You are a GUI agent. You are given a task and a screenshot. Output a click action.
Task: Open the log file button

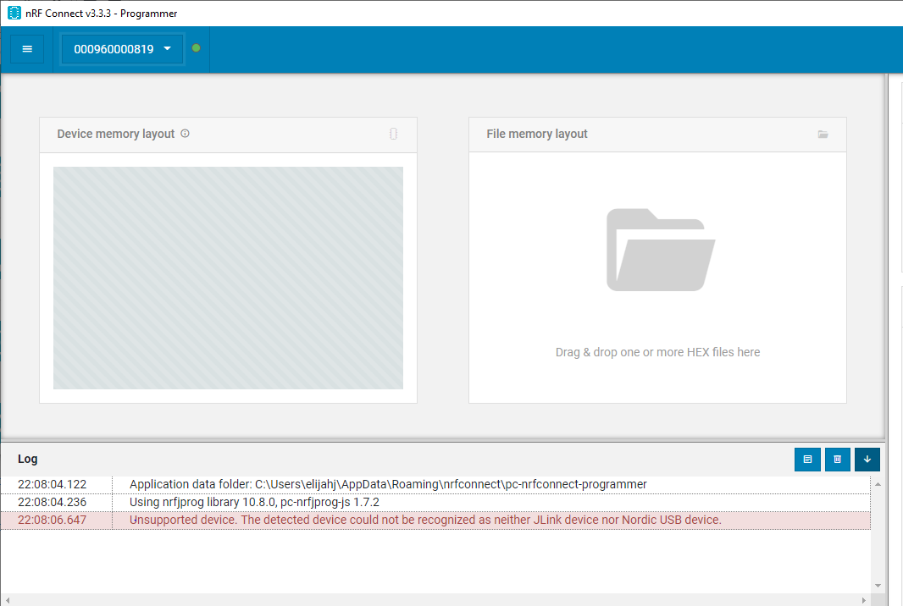(807, 460)
